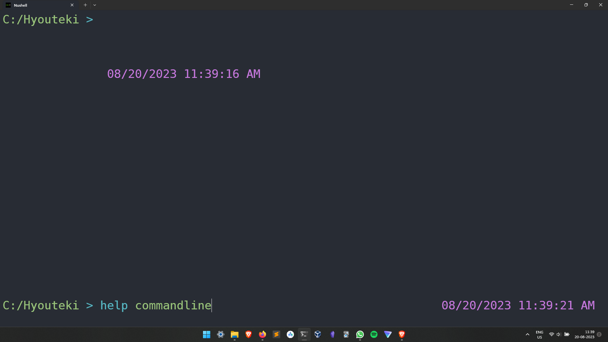Open a new terminal tab

click(85, 5)
